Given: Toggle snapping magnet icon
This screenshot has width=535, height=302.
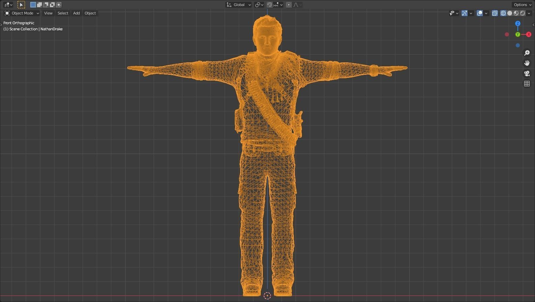Looking at the screenshot, I should 270,5.
